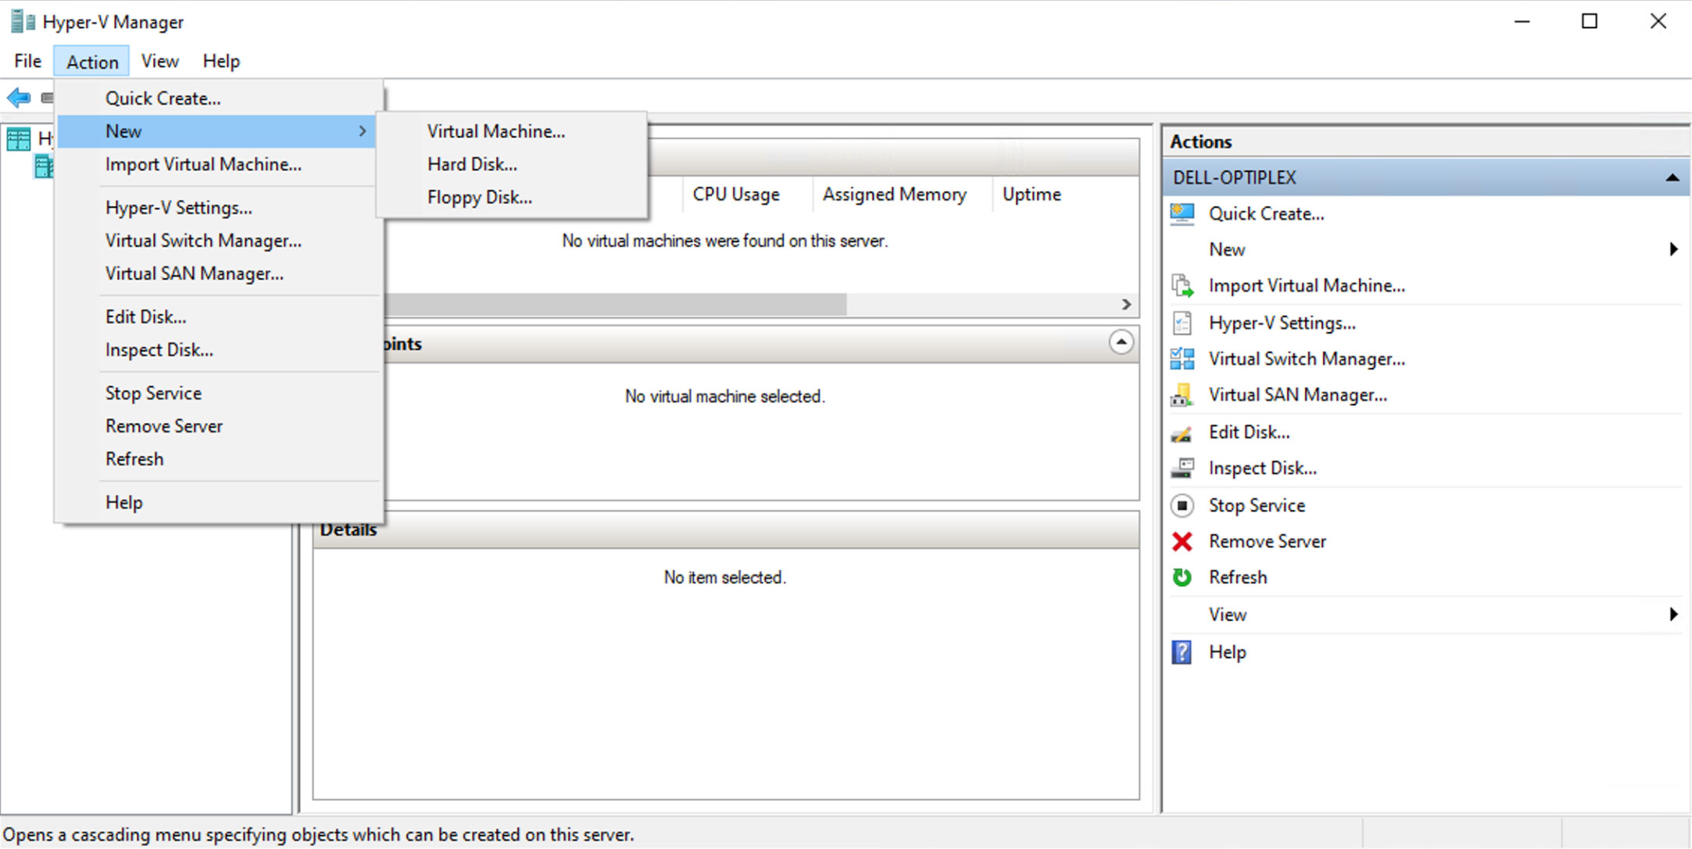The width and height of the screenshot is (1692, 849).
Task: Click Refresh text in Actions pane
Action: point(1238,577)
